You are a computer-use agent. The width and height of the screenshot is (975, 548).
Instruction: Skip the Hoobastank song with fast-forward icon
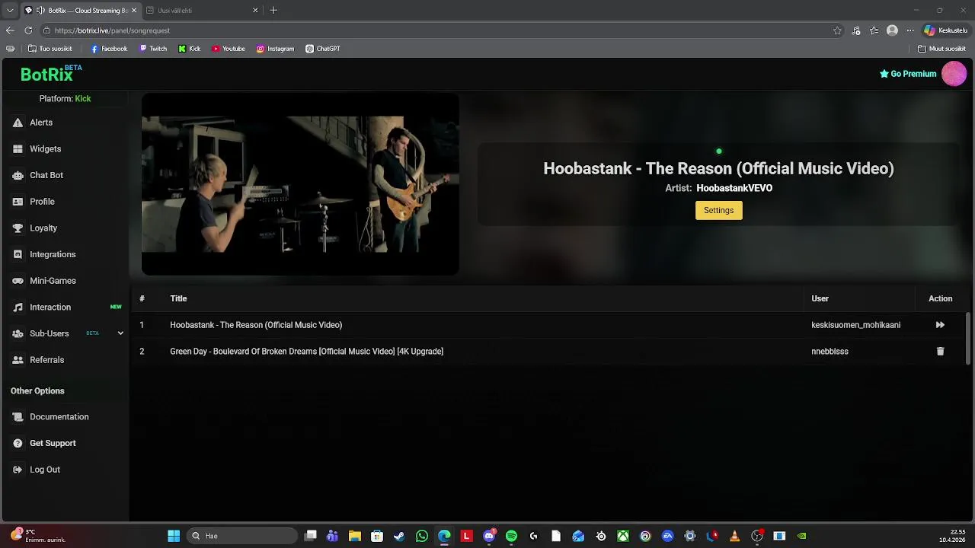point(940,325)
